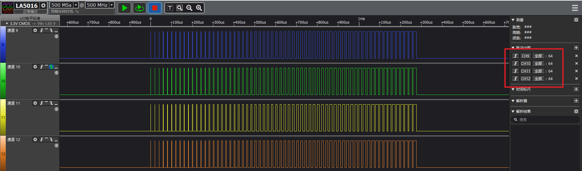
Task: Open the 500 MSa sample depth dropdown
Action: coord(76,5)
